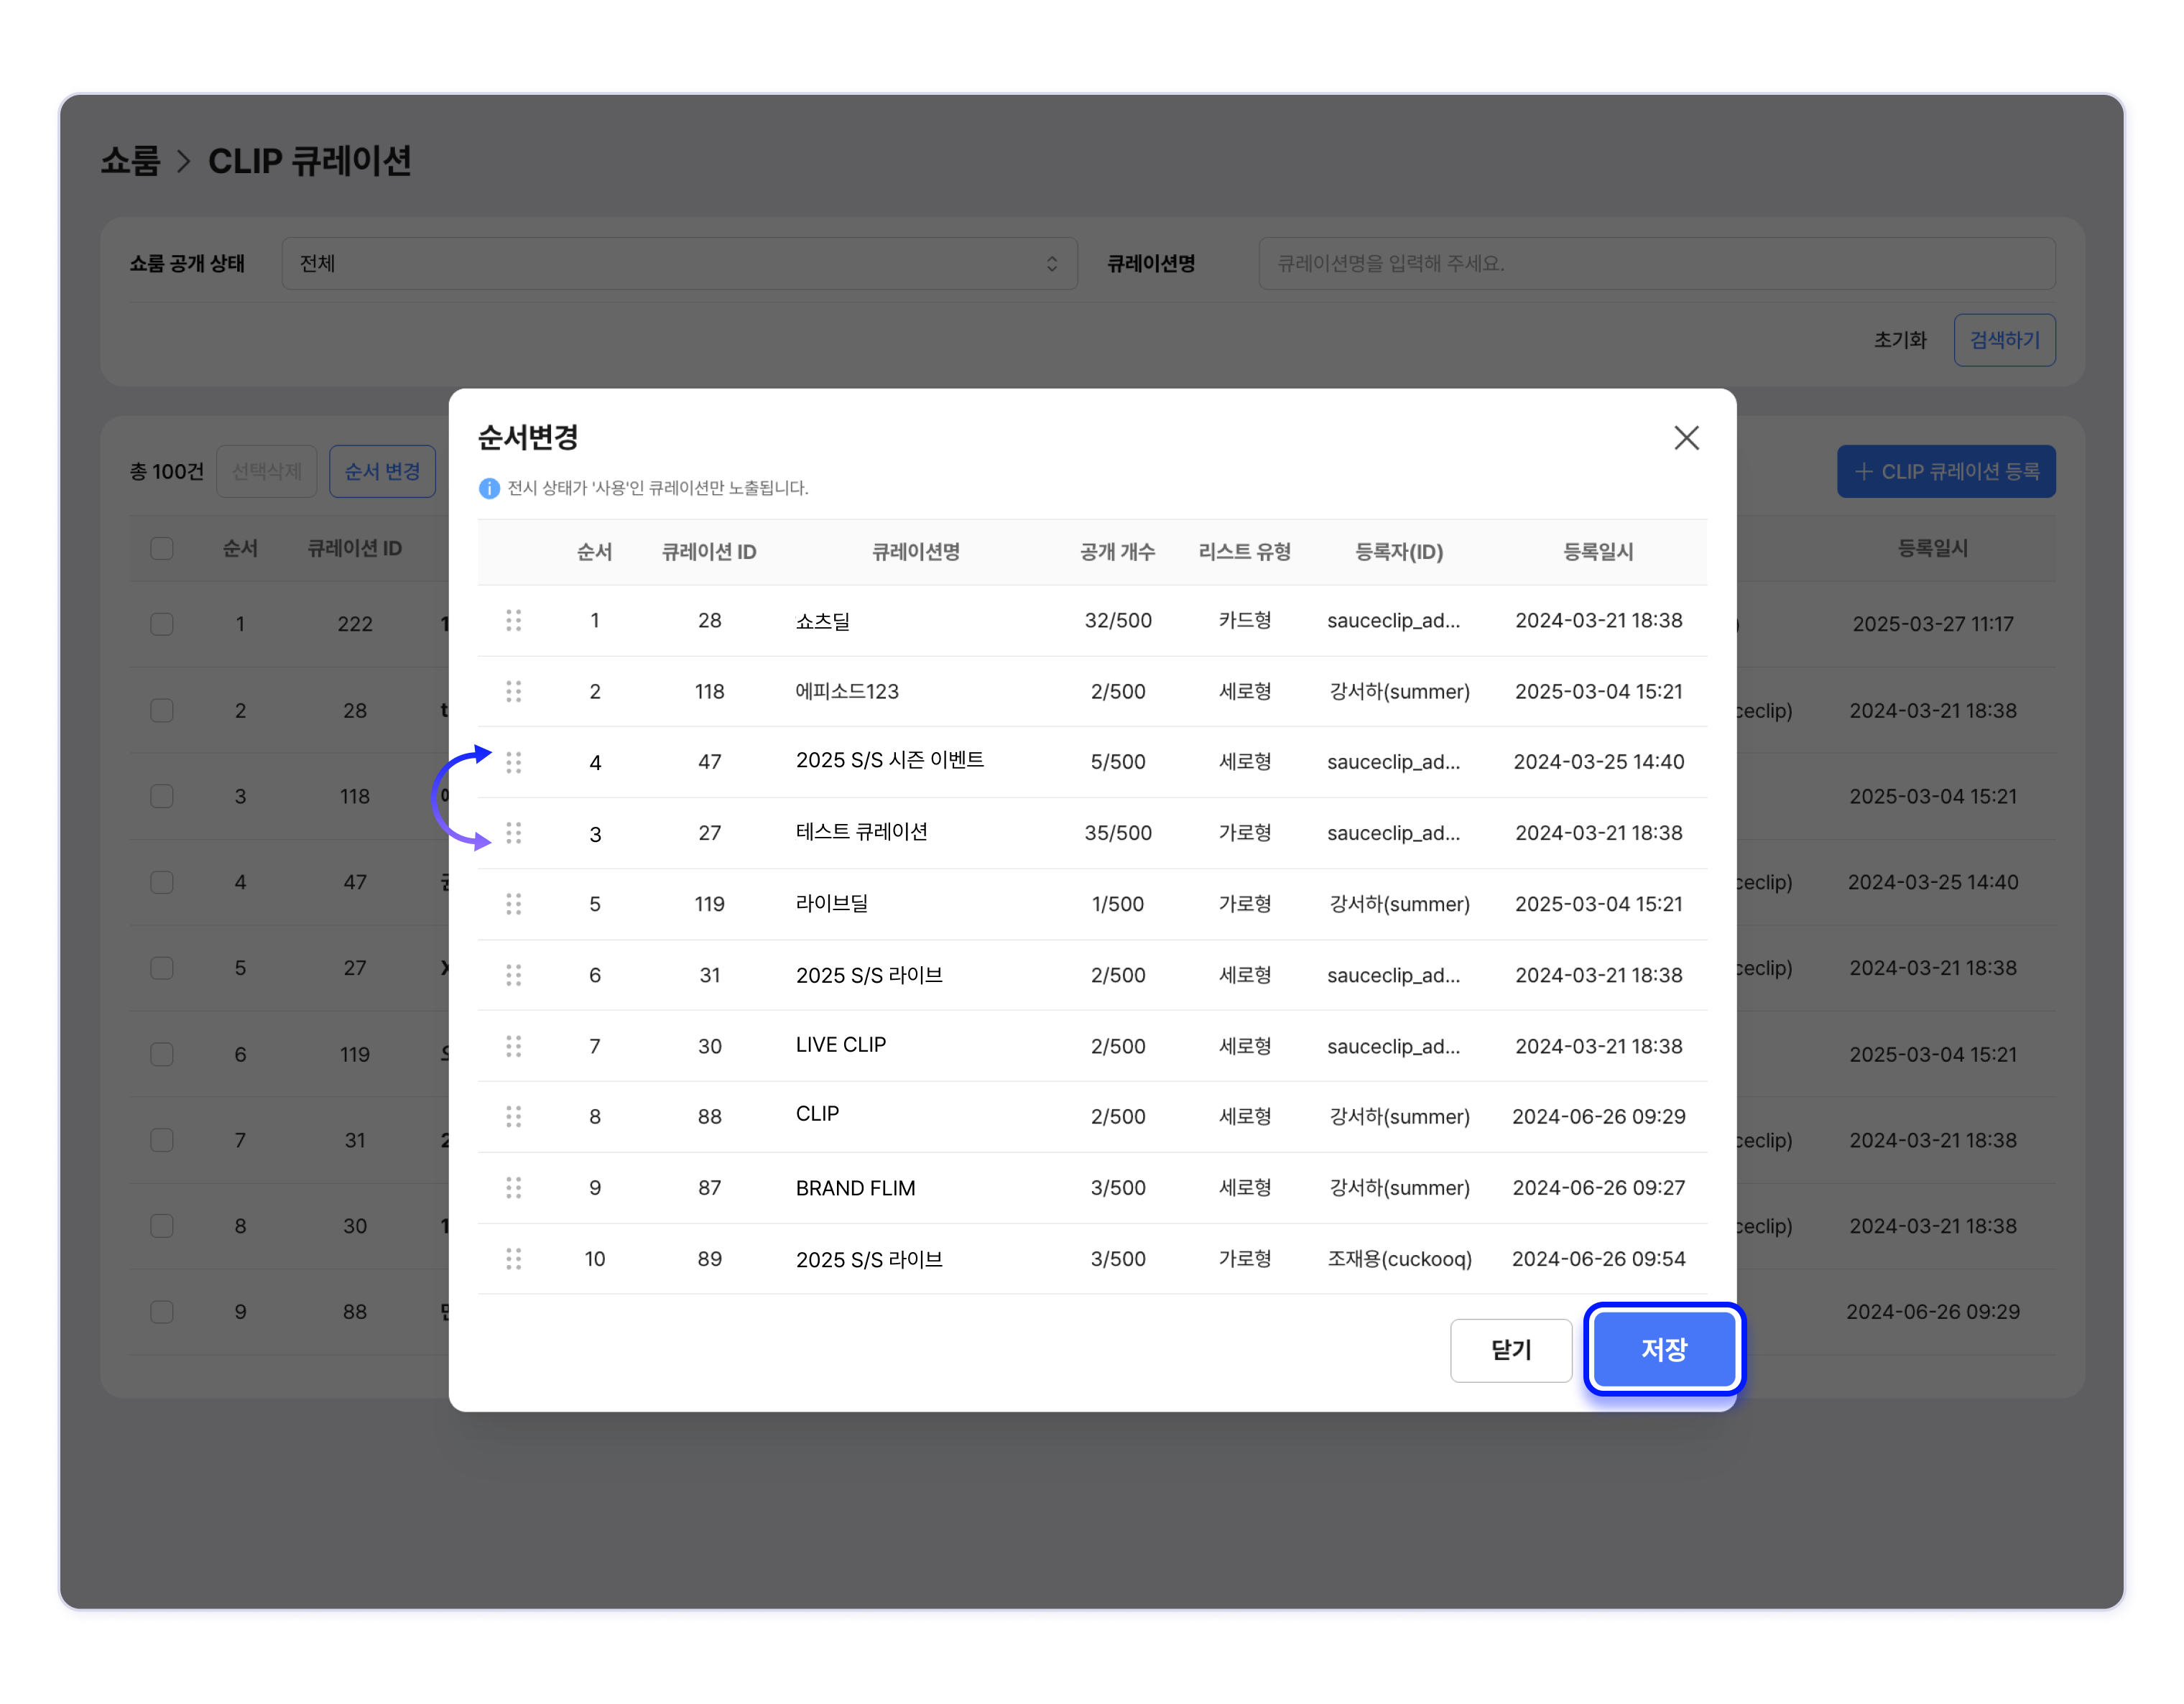
Task: Check the checkbox for order 9 row
Action: click(x=162, y=1311)
